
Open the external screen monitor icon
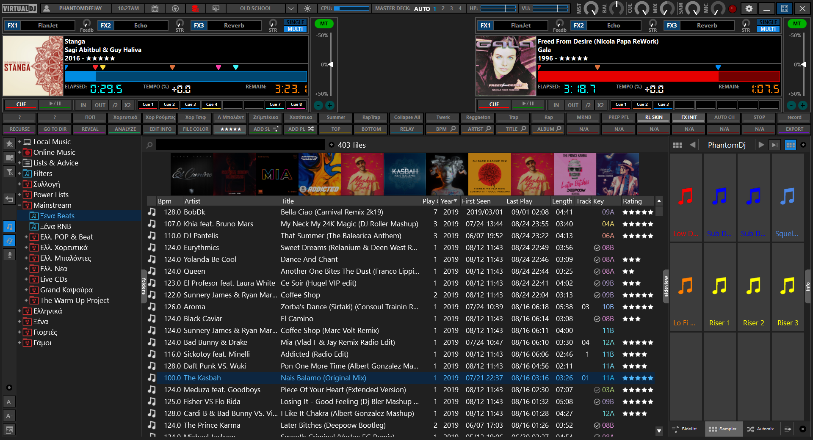(216, 8)
